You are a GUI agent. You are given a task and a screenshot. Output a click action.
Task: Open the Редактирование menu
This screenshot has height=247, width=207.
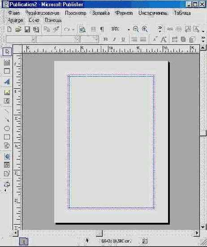coord(43,13)
